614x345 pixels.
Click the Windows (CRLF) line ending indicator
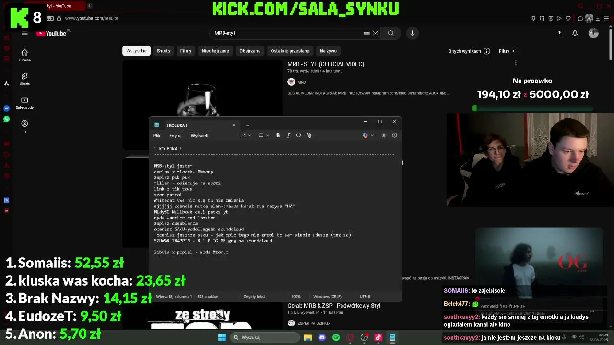[327, 296]
